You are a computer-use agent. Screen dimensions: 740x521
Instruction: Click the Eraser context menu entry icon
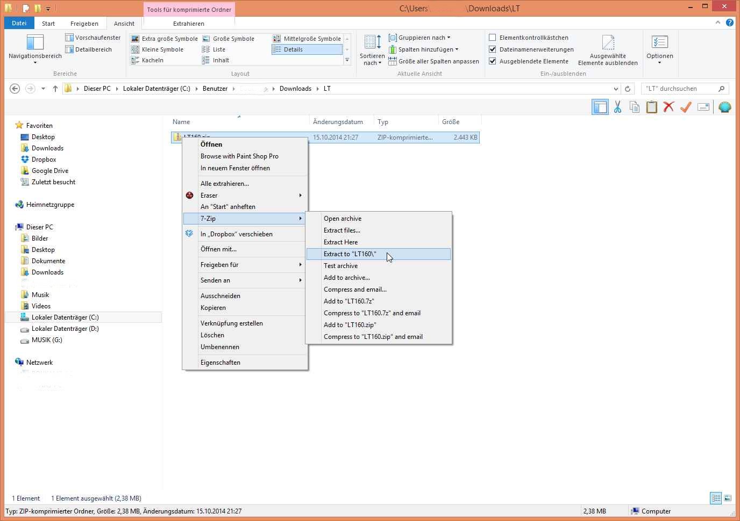pos(189,196)
